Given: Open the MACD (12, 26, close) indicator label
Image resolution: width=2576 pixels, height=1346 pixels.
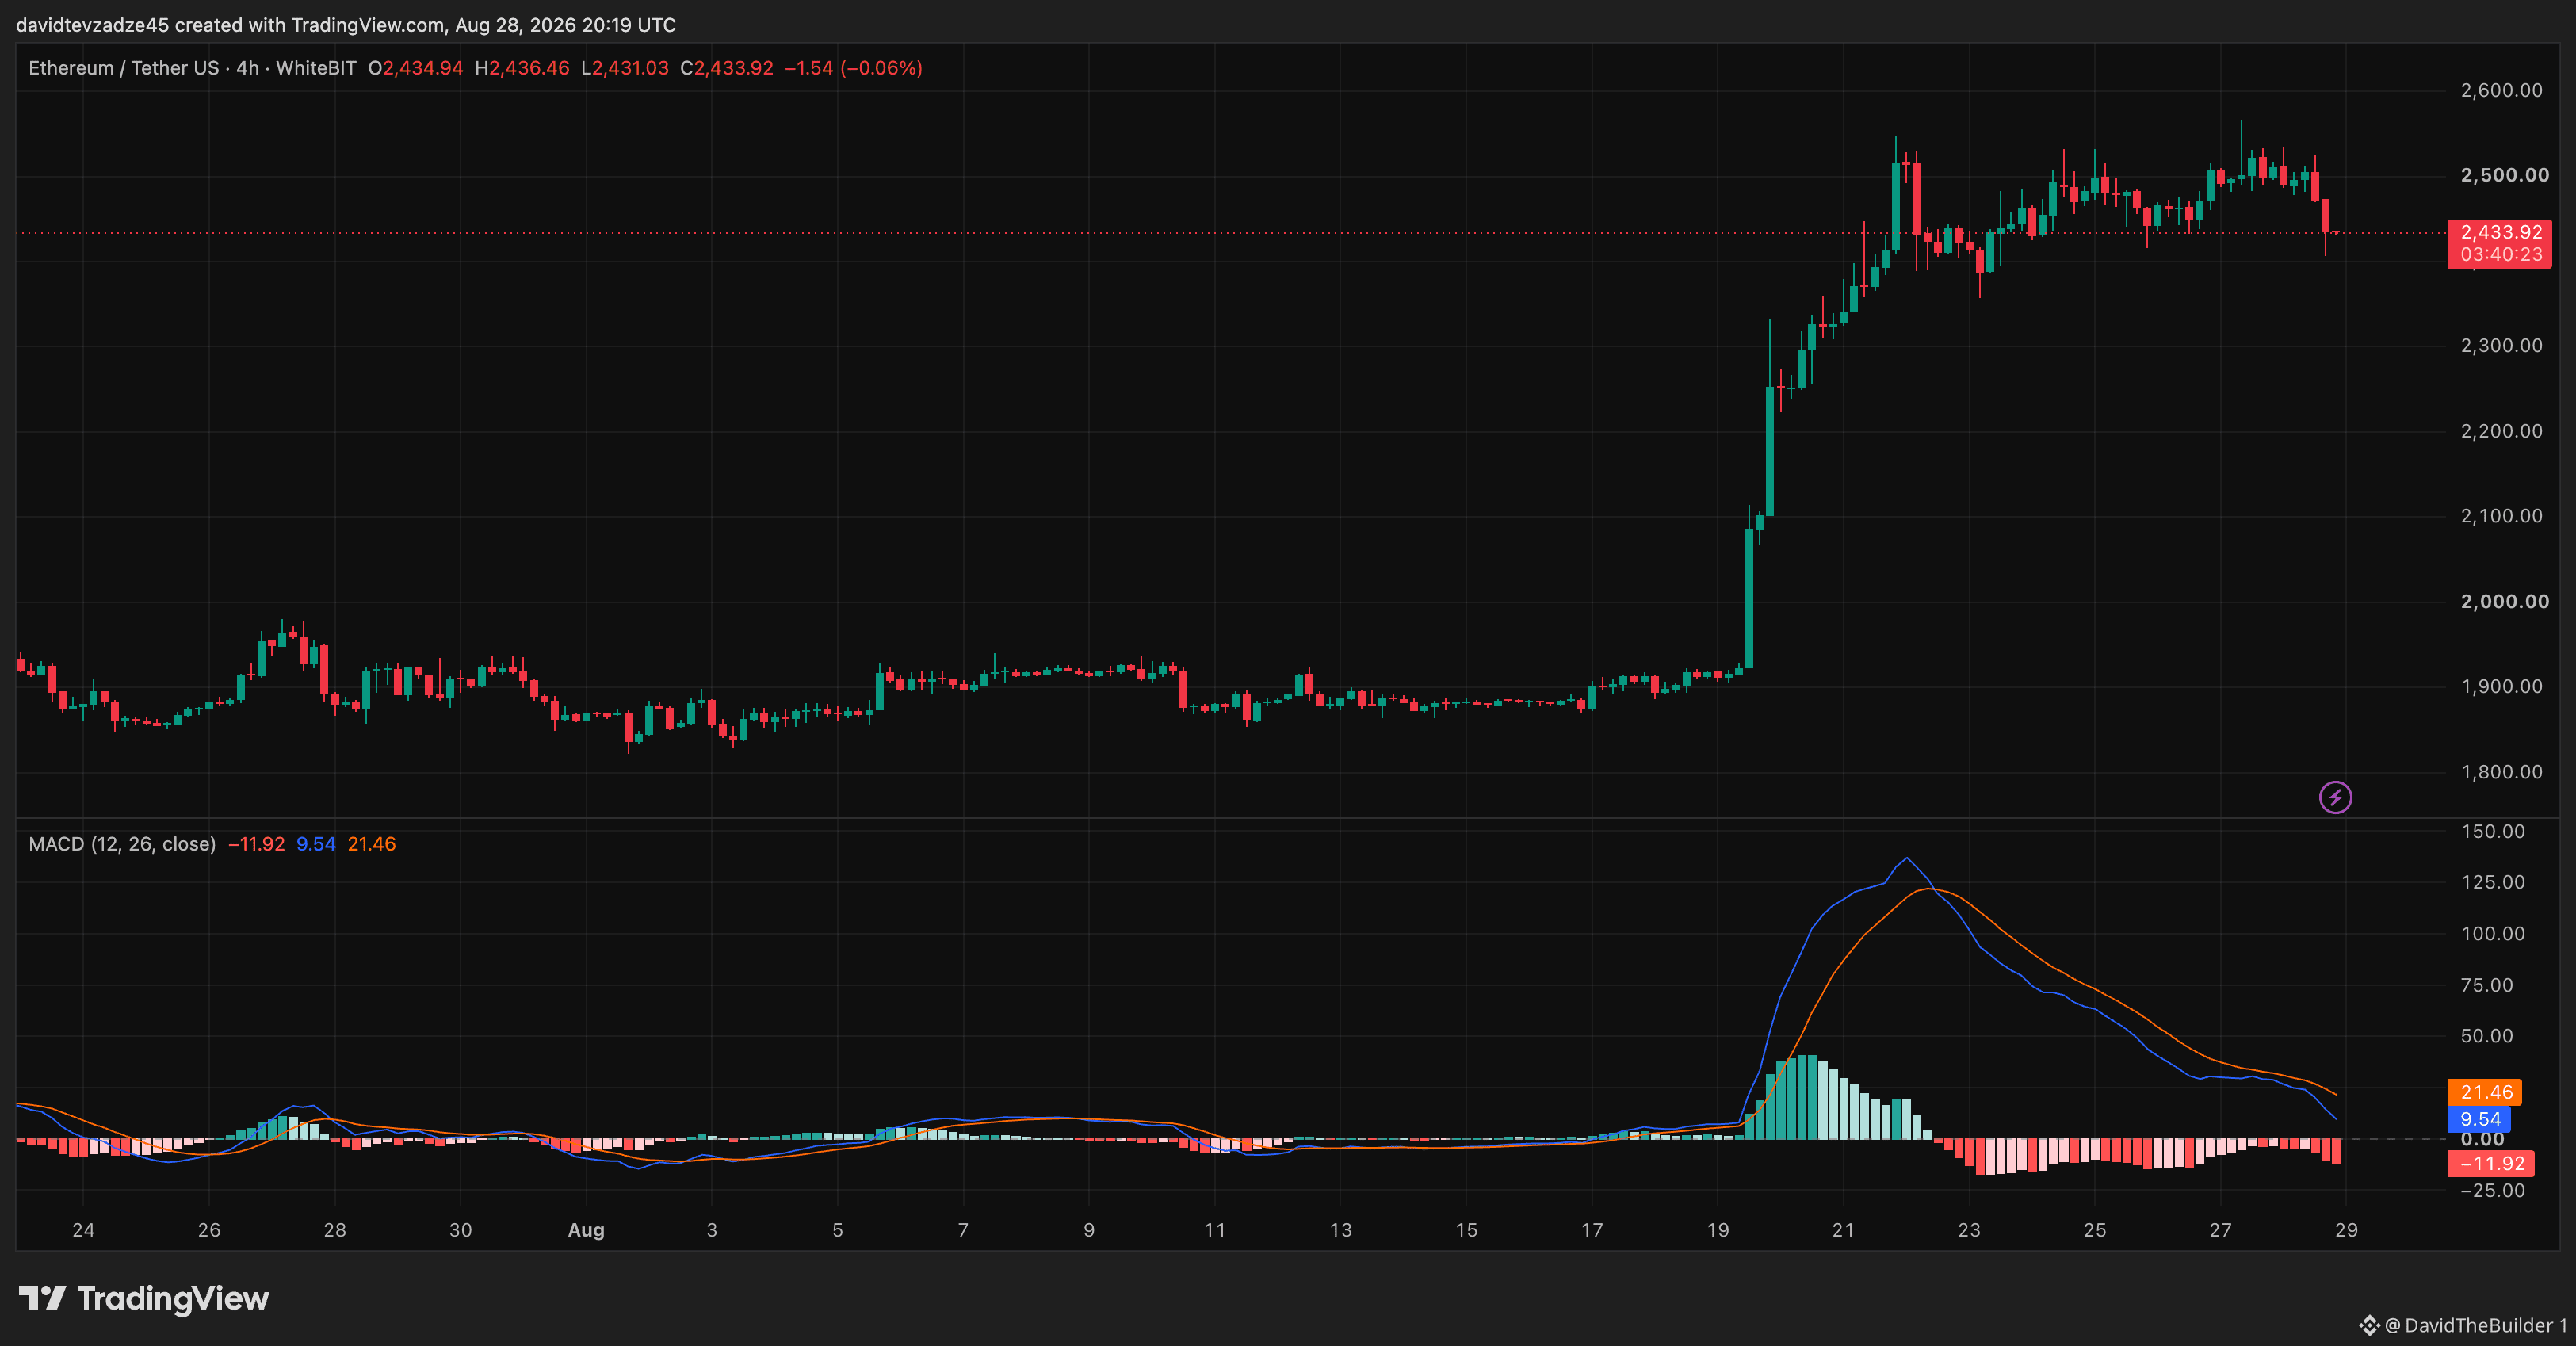Looking at the screenshot, I should [x=122, y=844].
